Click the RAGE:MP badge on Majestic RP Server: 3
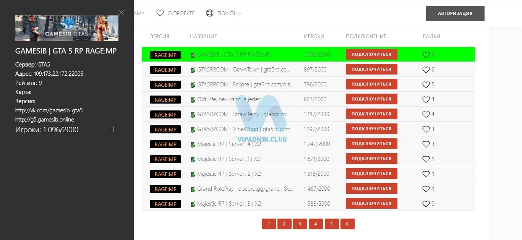 [x=165, y=204]
